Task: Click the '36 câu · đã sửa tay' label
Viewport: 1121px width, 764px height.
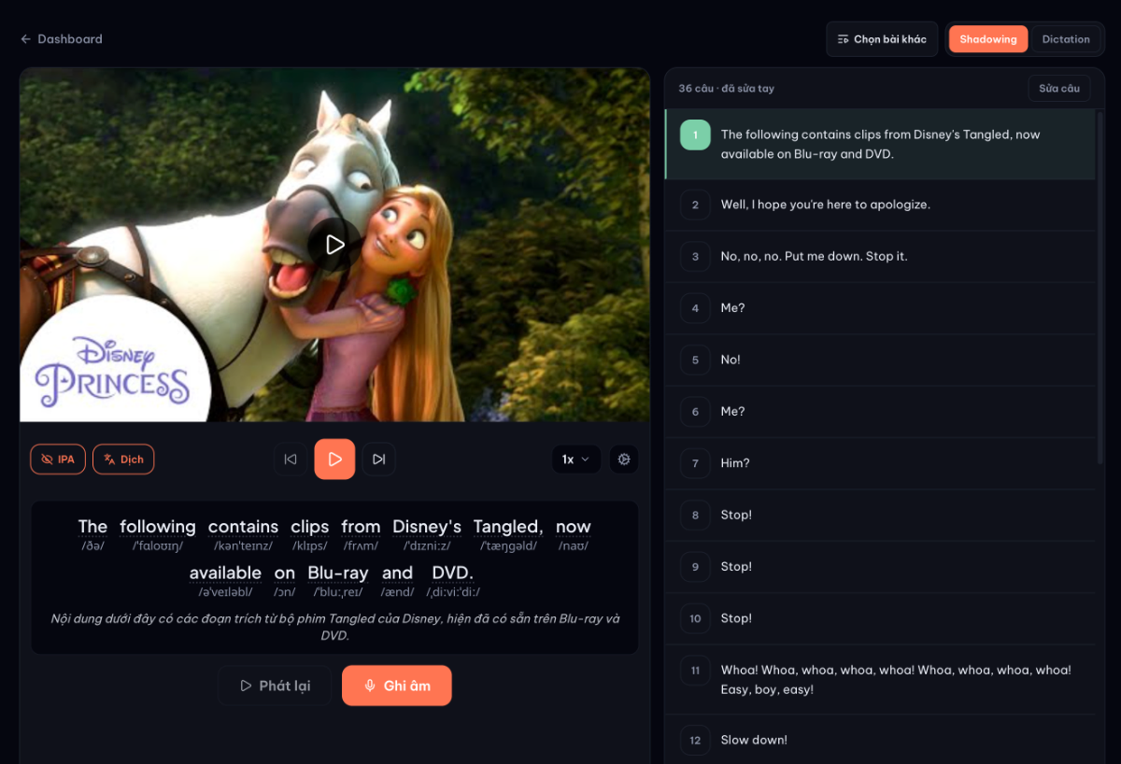Action: click(x=726, y=89)
